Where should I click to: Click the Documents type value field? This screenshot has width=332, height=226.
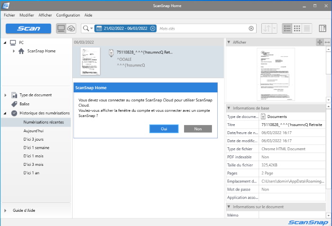click(292, 117)
